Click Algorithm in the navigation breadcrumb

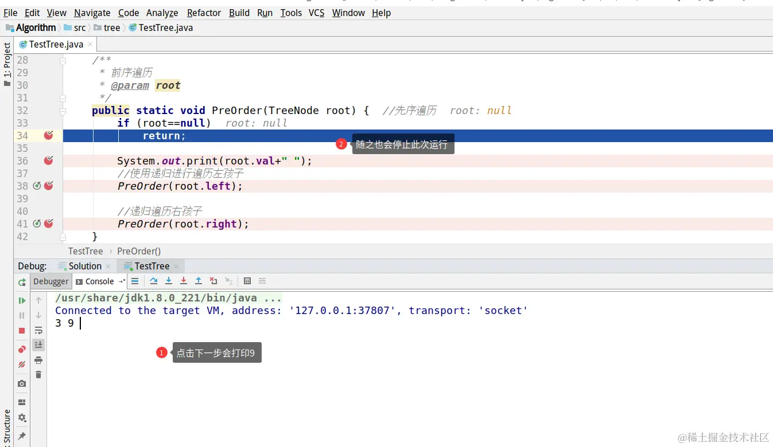click(x=31, y=28)
